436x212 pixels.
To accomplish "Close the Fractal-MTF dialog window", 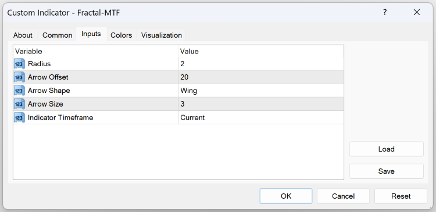I will click(417, 13).
